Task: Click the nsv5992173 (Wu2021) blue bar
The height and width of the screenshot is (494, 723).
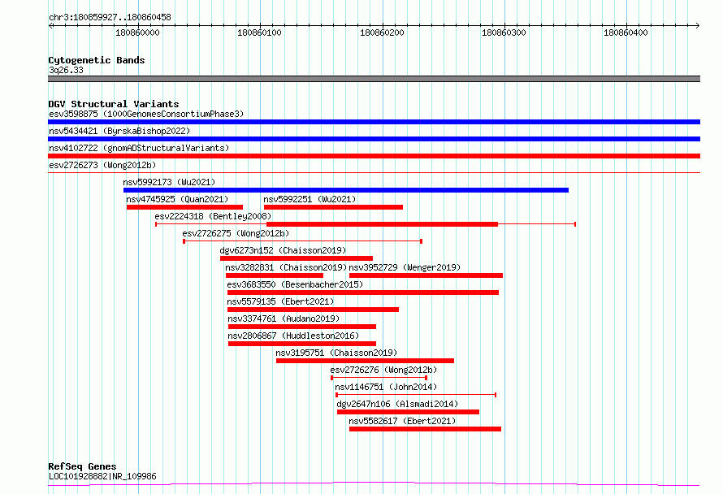Action: [346, 190]
